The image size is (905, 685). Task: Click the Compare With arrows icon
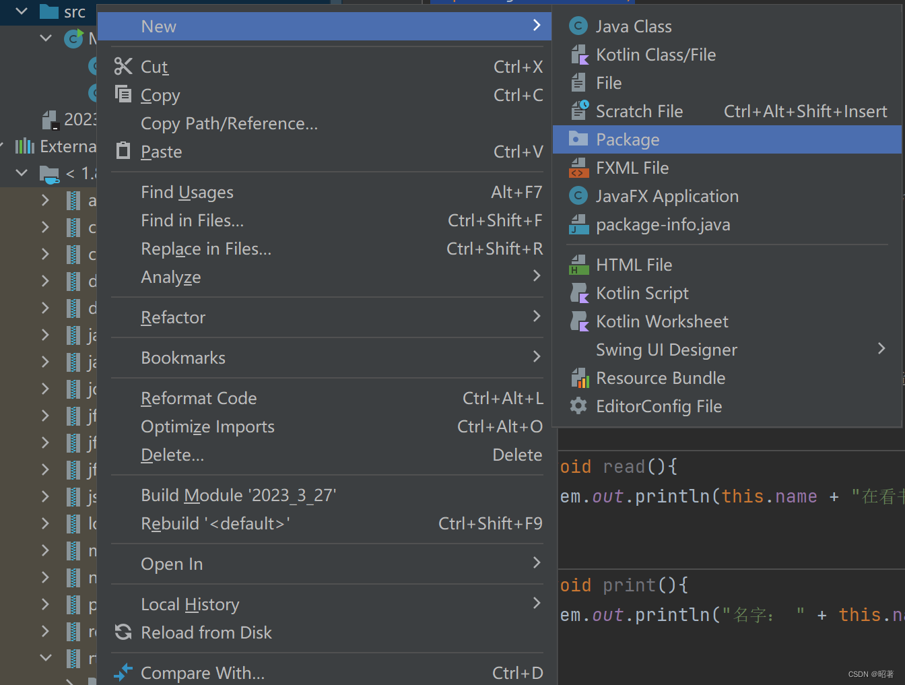click(x=123, y=672)
